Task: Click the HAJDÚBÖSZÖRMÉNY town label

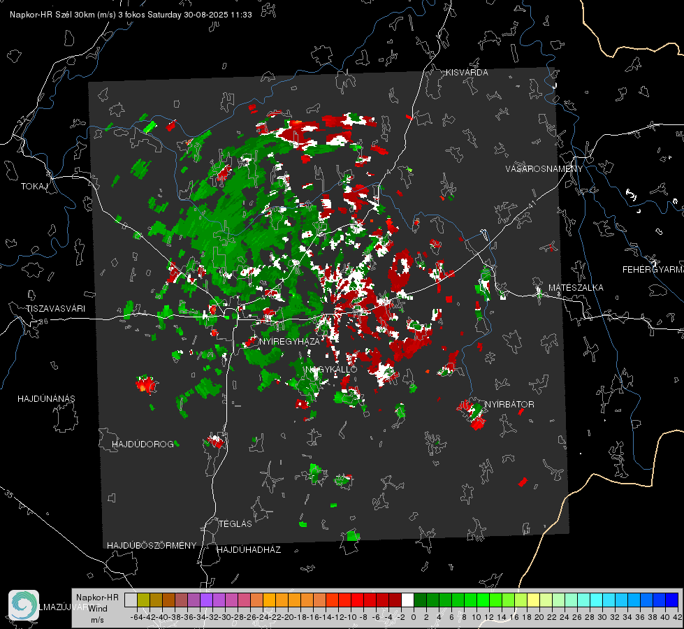Action: tap(152, 546)
